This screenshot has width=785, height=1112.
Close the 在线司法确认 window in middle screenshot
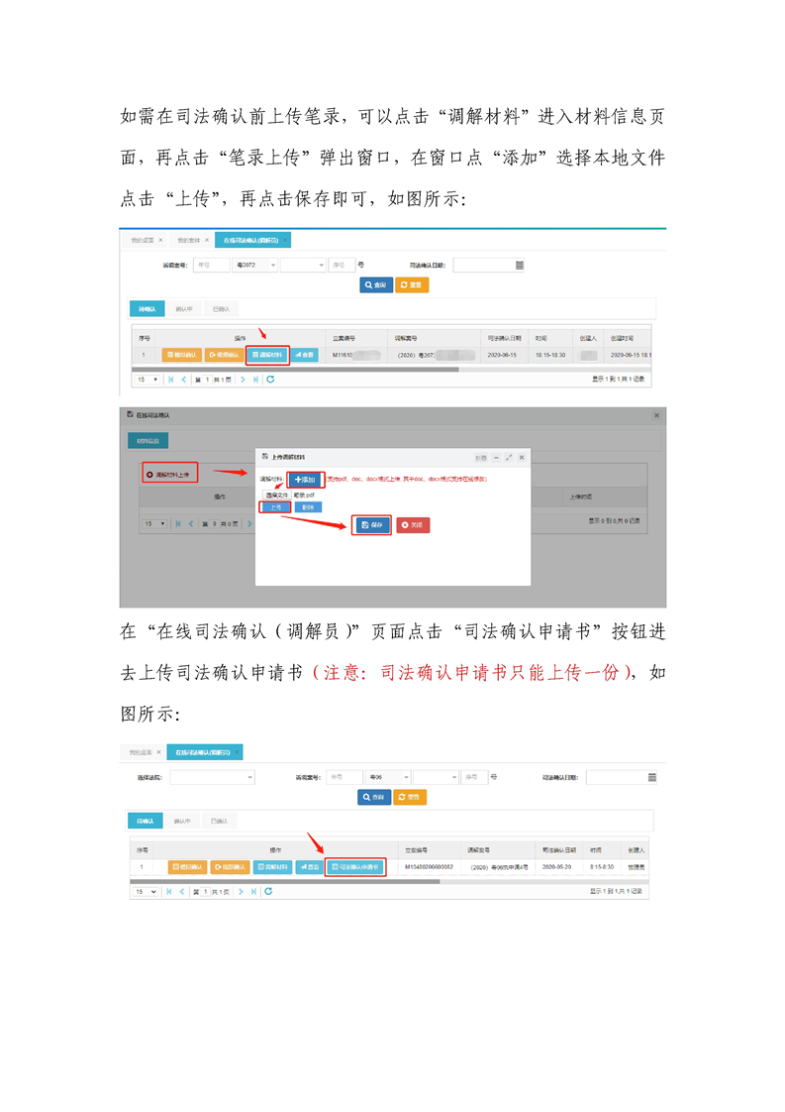coord(656,415)
